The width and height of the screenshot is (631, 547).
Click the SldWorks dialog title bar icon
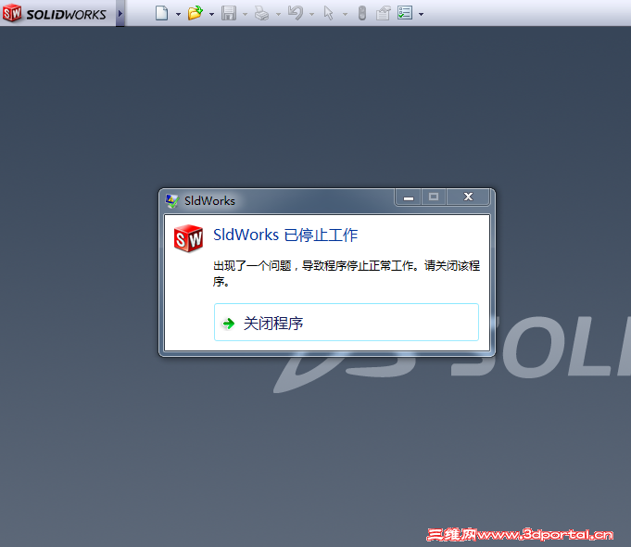point(172,200)
